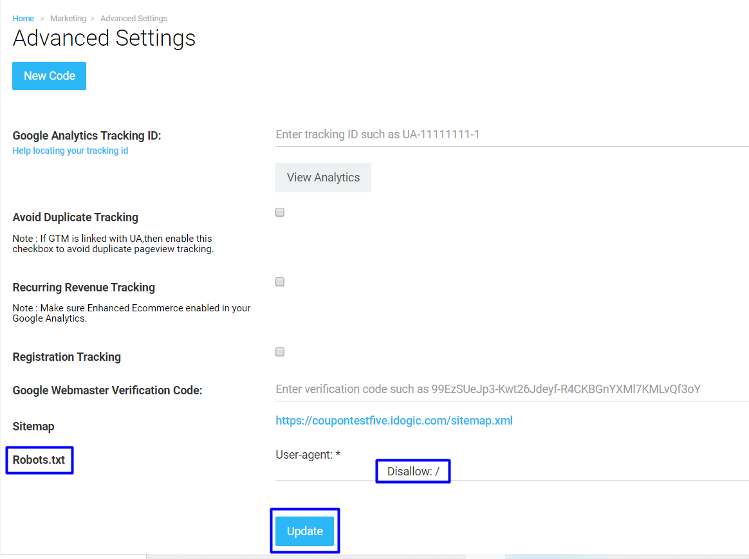
Task: Go to Home breadcrumb
Action: pos(23,19)
